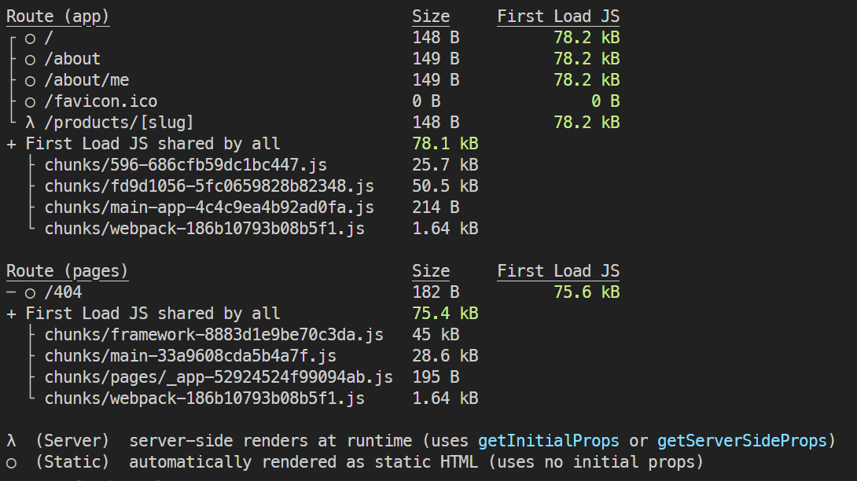Viewport: 857px width, 481px height.
Task: Click the circle symbol in the Static legend
Action: pos(12,463)
